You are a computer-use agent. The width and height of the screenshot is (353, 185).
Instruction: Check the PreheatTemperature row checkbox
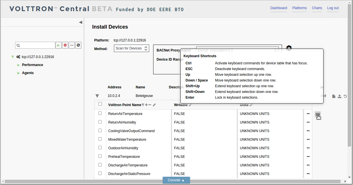(x=100, y=156)
